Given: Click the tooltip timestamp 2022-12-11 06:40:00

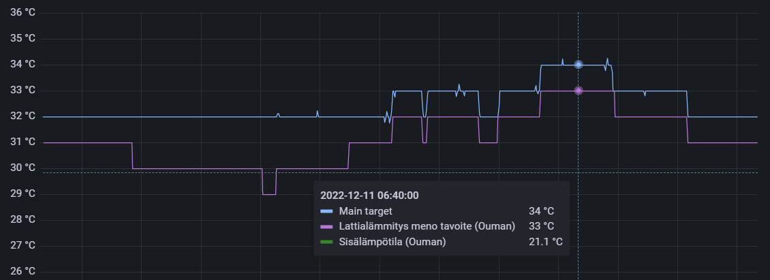Looking at the screenshot, I should click(x=369, y=195).
